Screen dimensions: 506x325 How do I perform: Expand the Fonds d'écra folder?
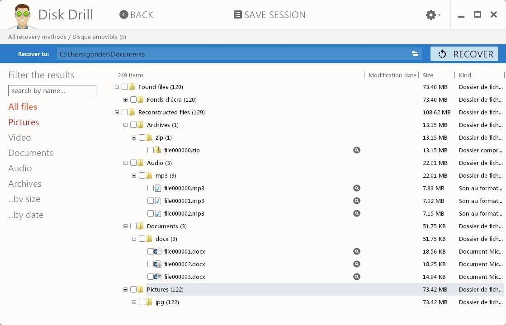[x=126, y=99]
